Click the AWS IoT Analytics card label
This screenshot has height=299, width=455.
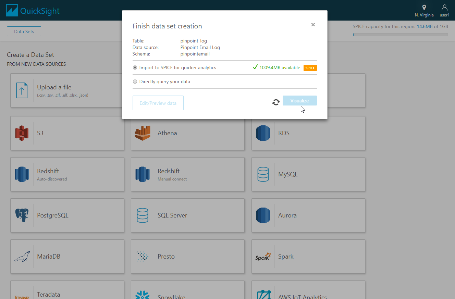click(303, 297)
